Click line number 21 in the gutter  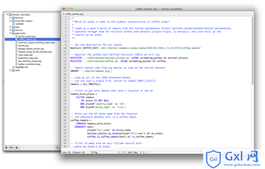pyautogui.click(x=65, y=84)
